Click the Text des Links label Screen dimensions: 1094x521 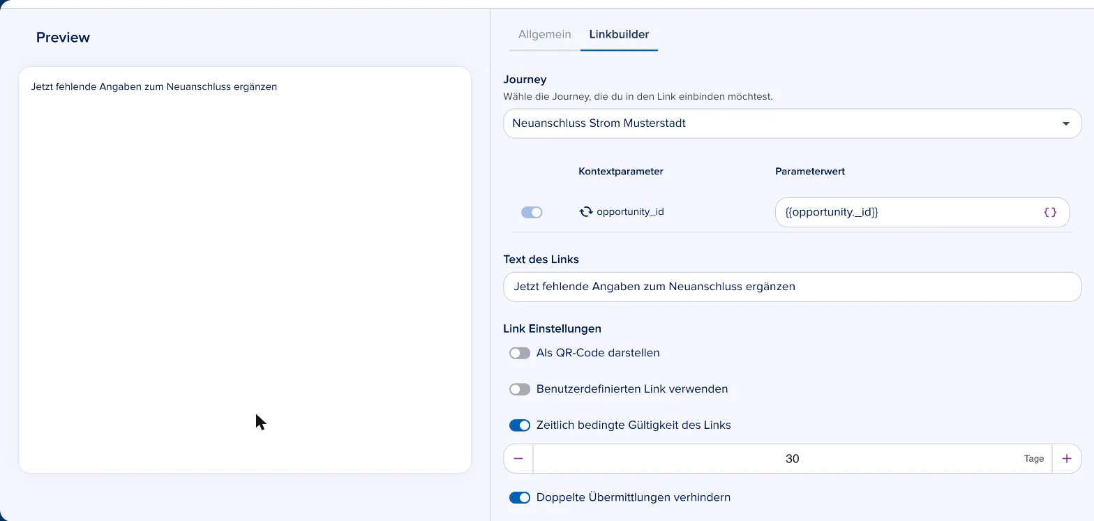click(541, 259)
